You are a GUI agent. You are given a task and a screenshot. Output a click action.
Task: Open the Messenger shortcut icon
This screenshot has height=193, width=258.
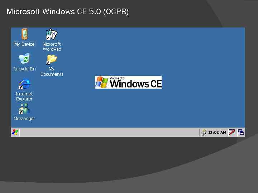pyautogui.click(x=24, y=109)
